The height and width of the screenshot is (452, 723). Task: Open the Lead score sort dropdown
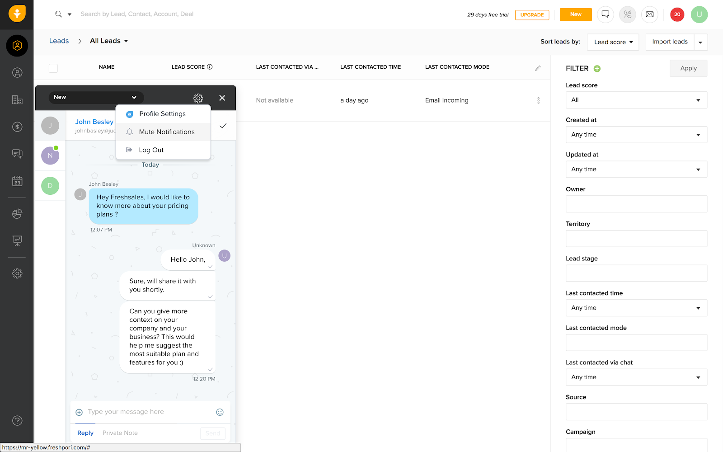(613, 42)
